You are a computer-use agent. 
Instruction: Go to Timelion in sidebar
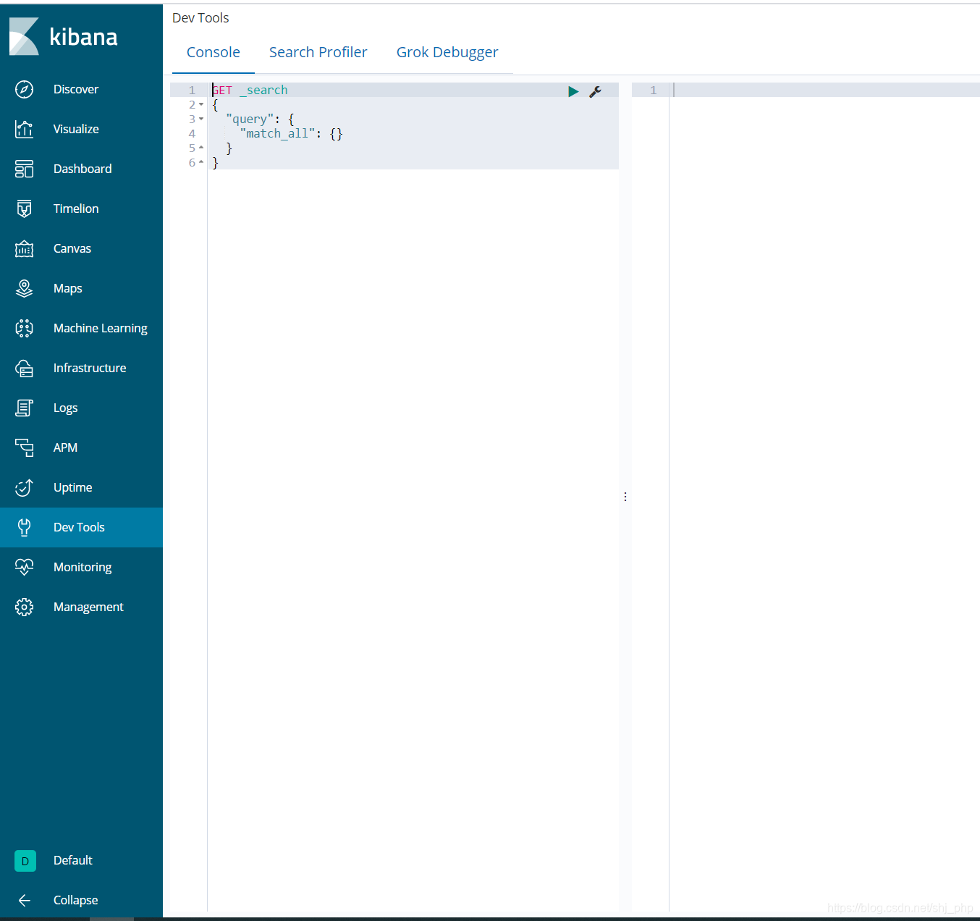[76, 209]
